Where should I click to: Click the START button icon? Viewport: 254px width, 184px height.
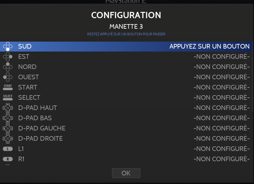tap(8, 88)
